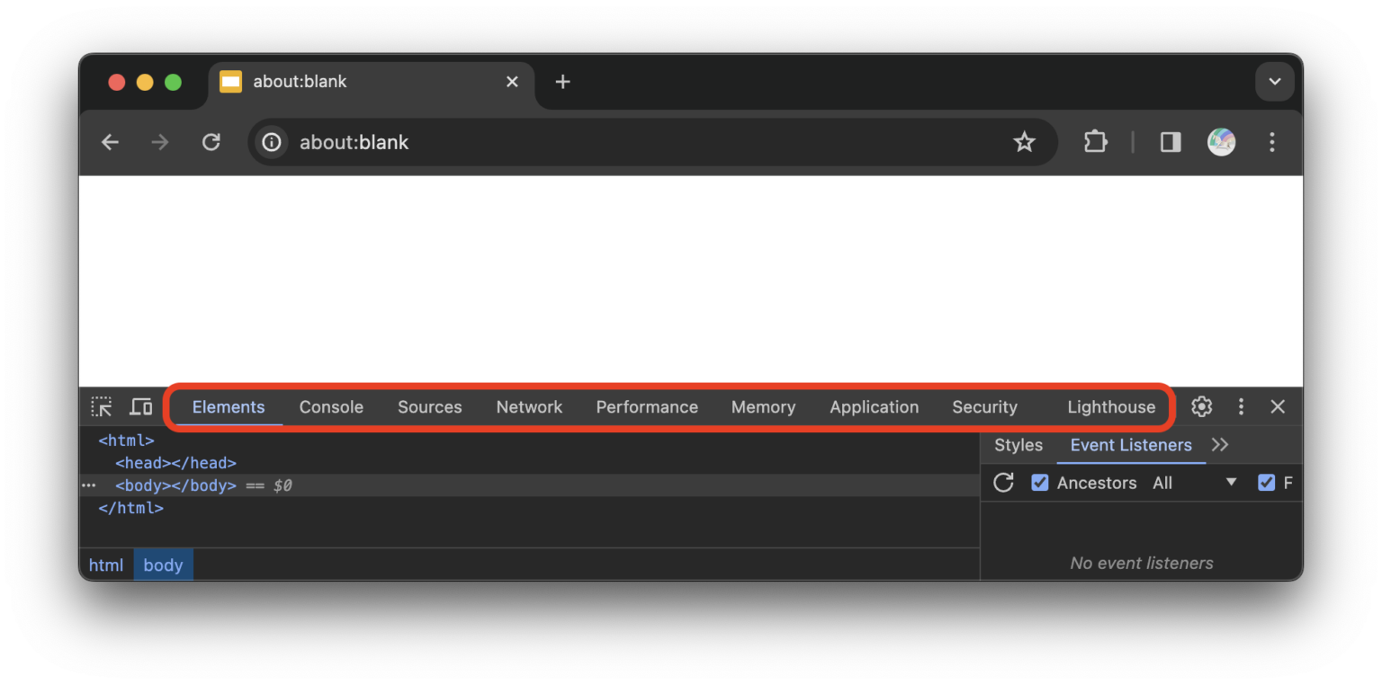This screenshot has height=685, width=1382.
Task: Click the forward navigation arrow
Action: click(160, 142)
